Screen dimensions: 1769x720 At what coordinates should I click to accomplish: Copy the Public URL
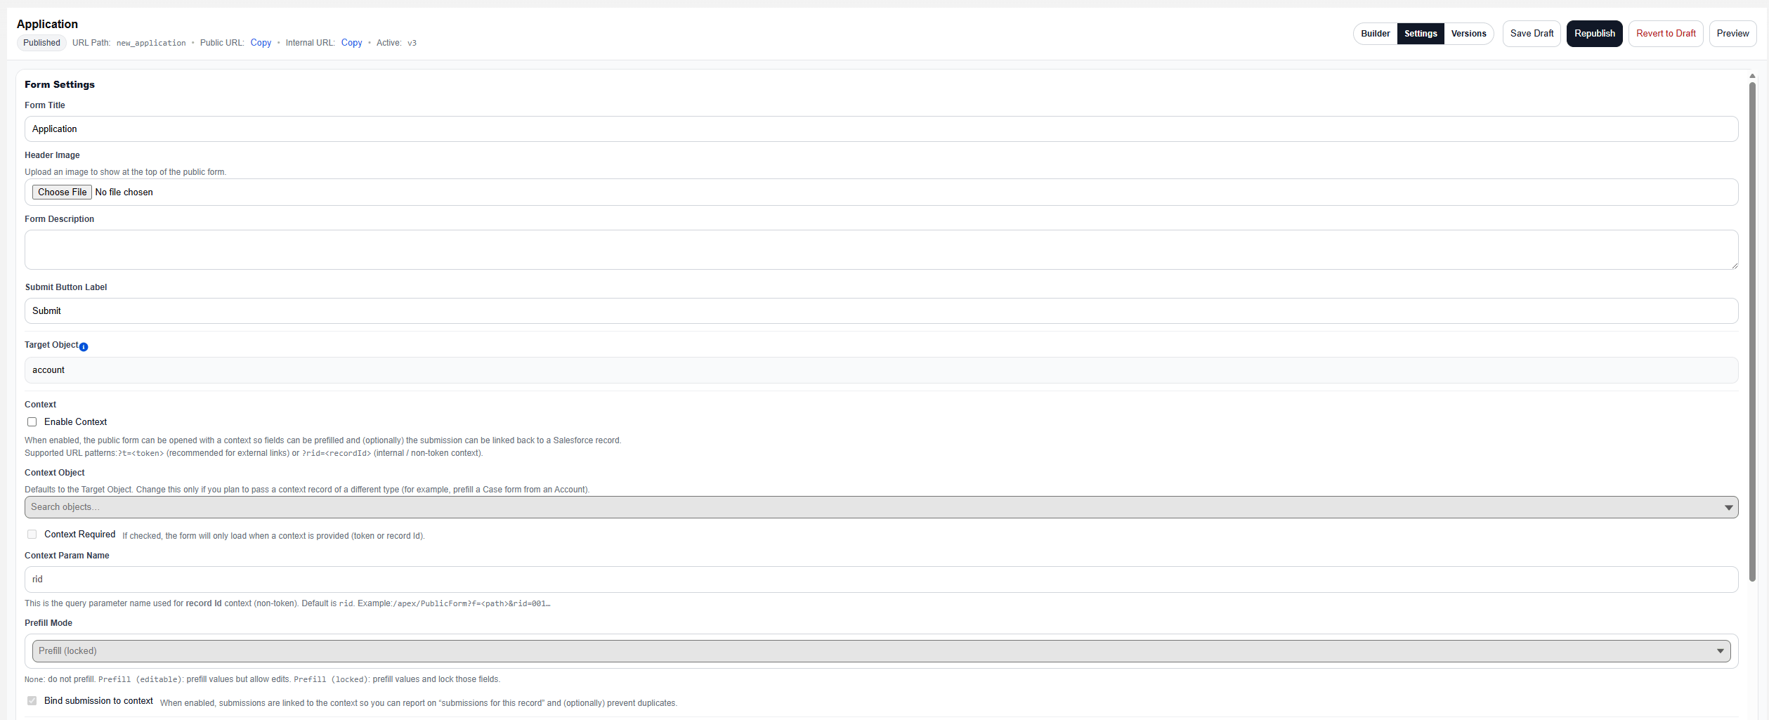(261, 42)
